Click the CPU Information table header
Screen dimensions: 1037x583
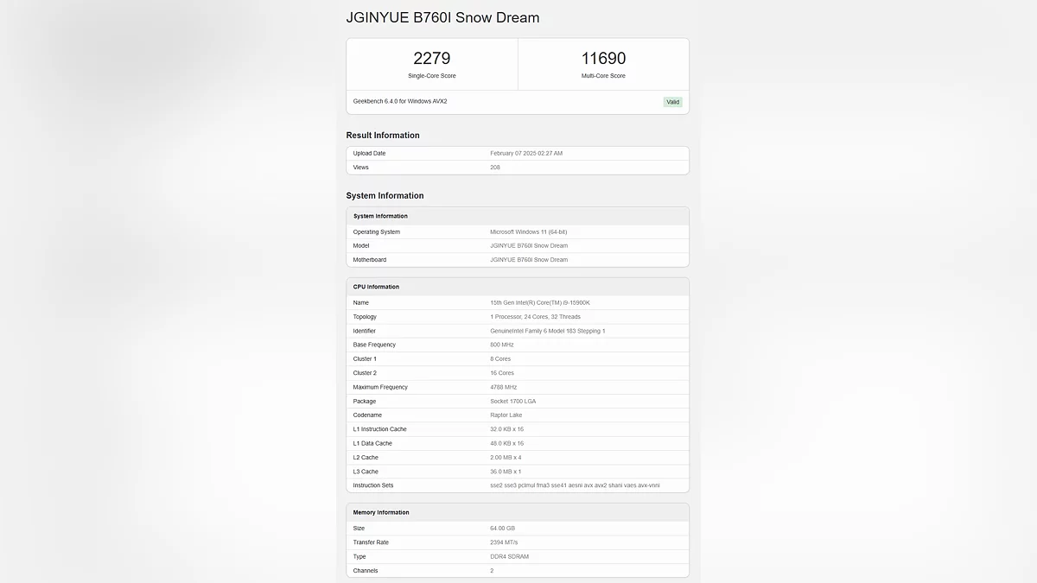pyautogui.click(x=518, y=287)
